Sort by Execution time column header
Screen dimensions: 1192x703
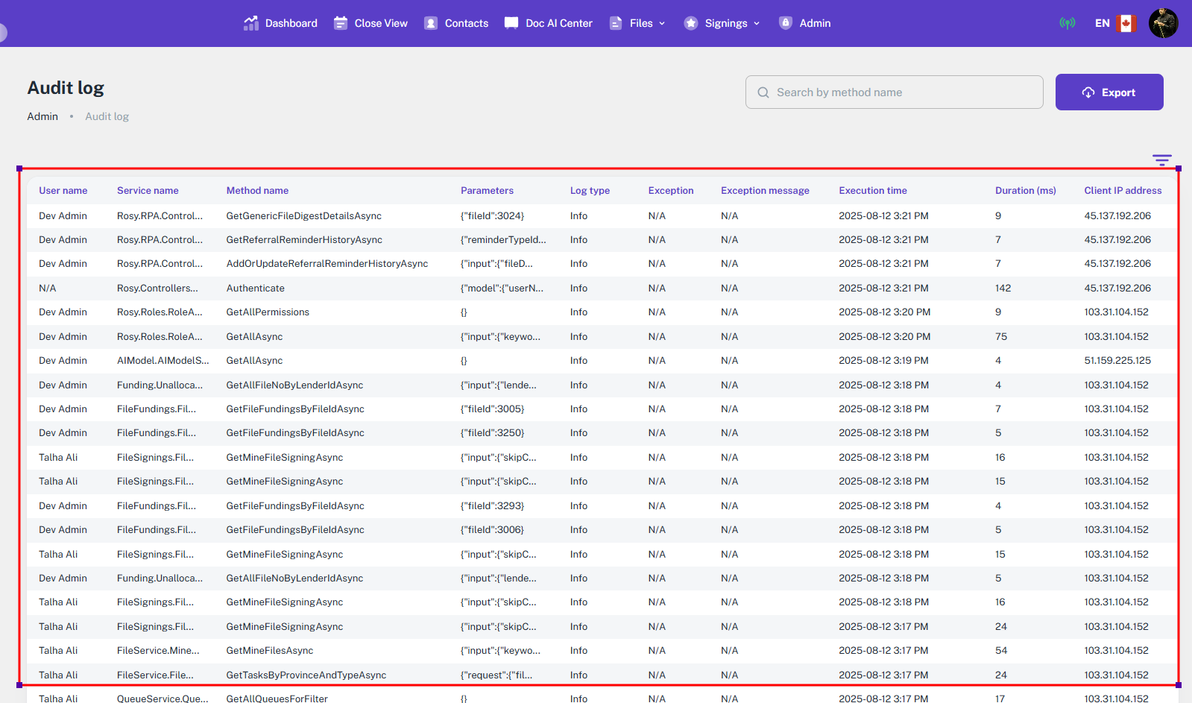point(873,191)
